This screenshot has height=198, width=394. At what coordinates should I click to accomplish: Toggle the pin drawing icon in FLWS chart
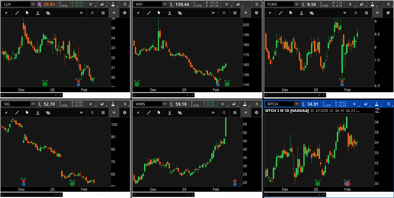(270, 13)
